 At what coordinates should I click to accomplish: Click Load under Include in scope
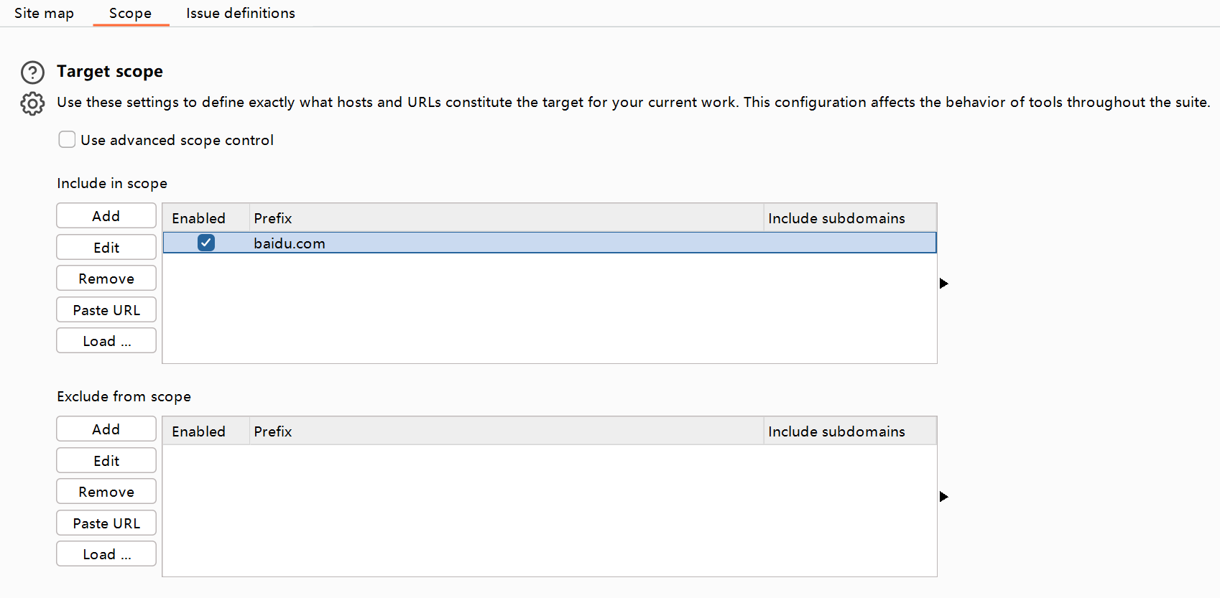(106, 340)
